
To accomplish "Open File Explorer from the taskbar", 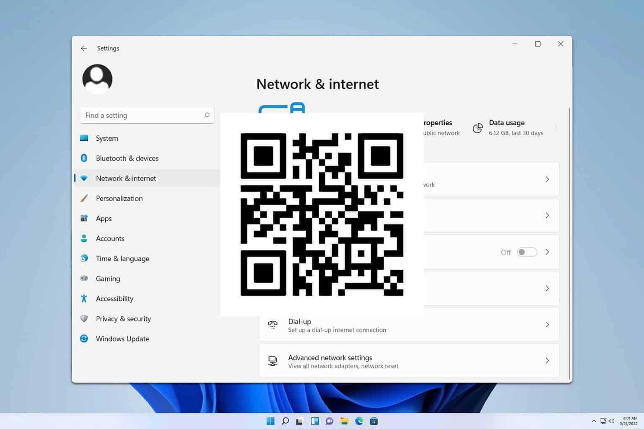I will point(344,421).
